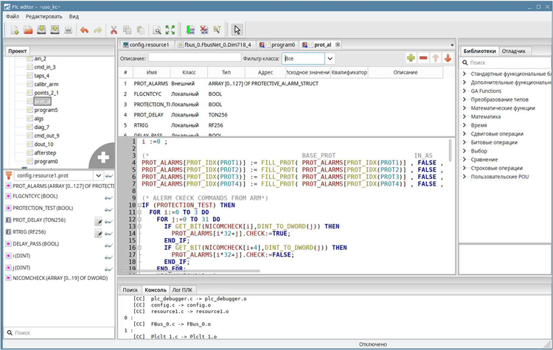The height and width of the screenshot is (350, 553).
Task: Select the PROT_DELAY row in variable table
Action: [x=280, y=115]
